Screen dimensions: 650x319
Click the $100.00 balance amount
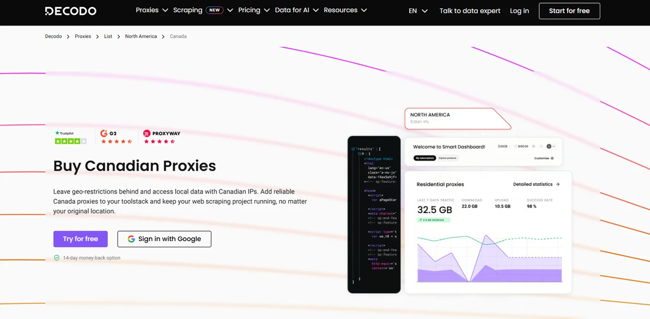(523, 146)
